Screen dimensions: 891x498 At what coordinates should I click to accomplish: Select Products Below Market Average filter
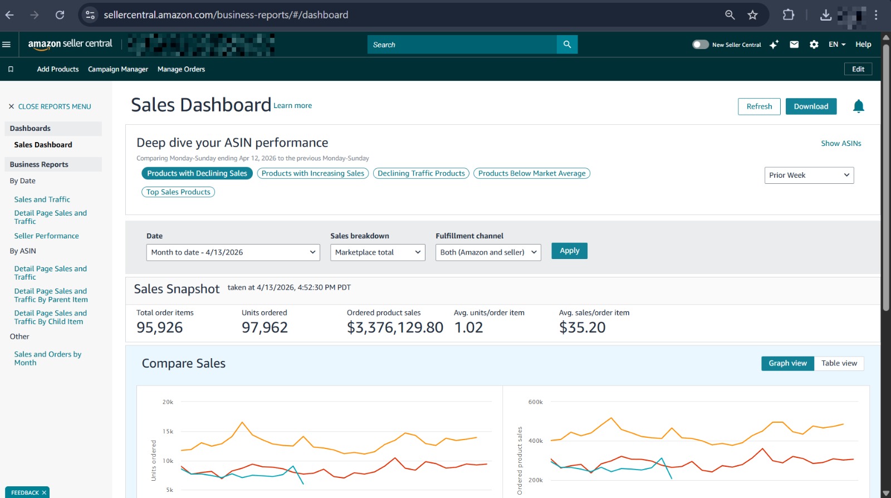click(531, 173)
